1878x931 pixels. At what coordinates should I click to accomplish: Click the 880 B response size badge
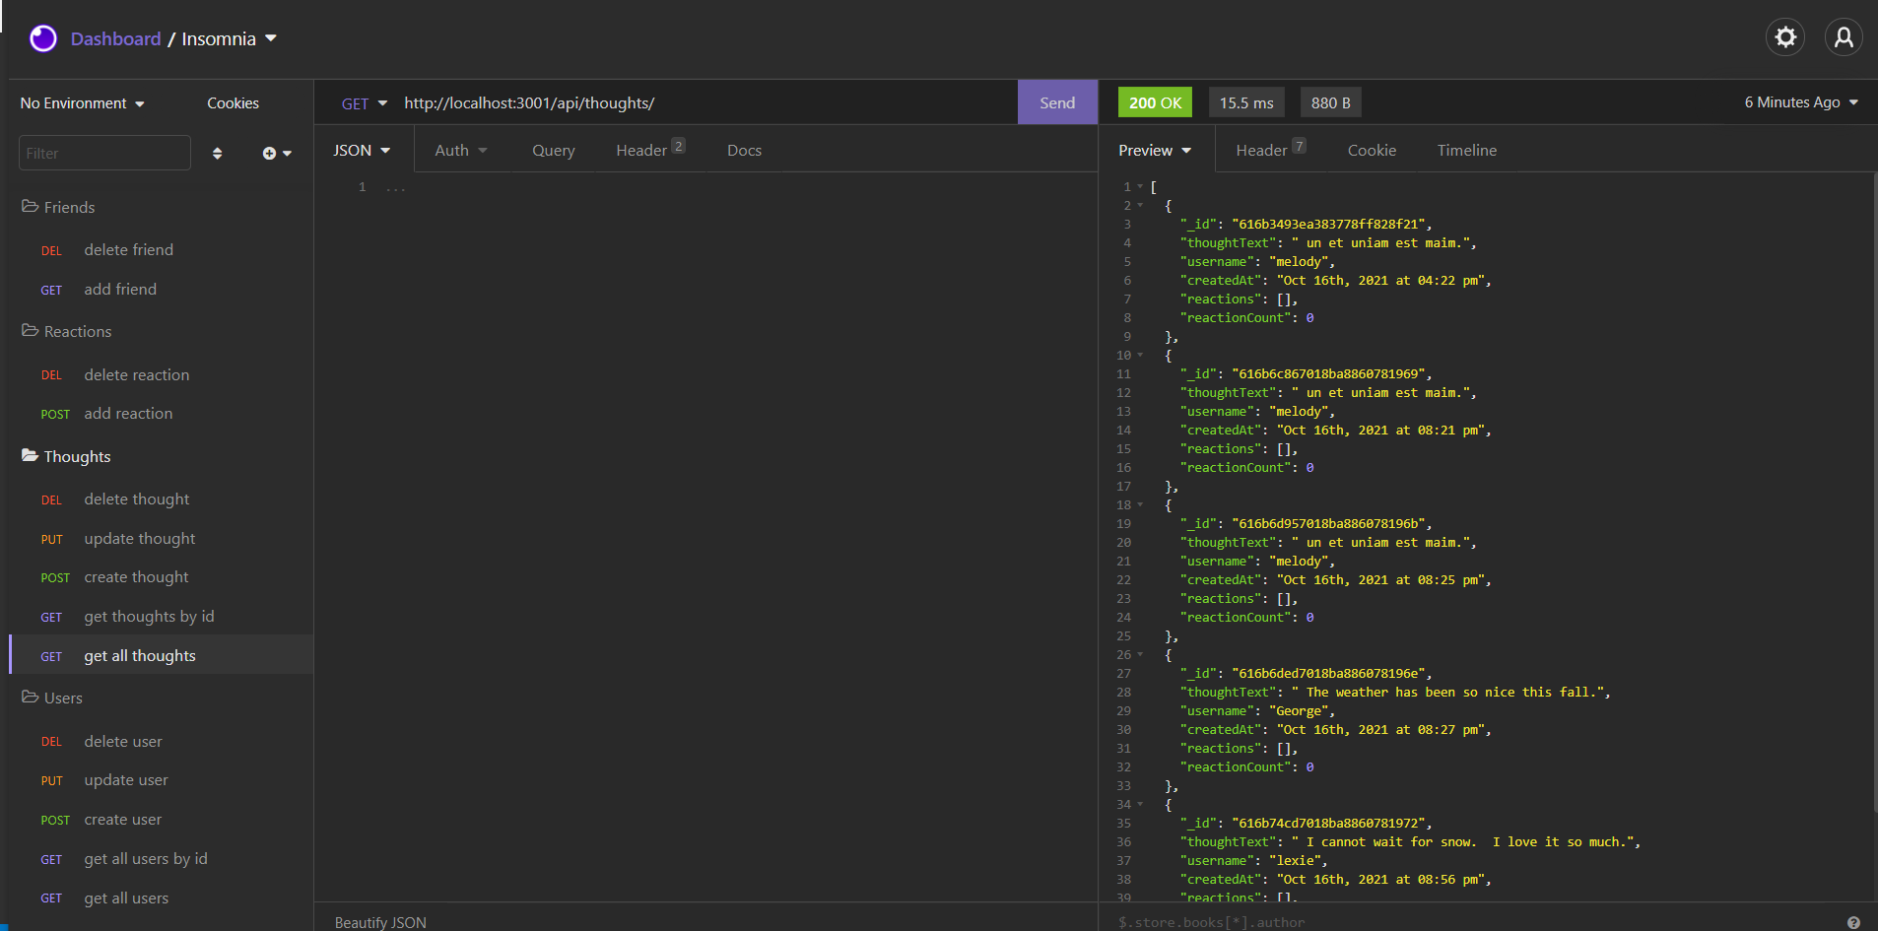point(1330,102)
